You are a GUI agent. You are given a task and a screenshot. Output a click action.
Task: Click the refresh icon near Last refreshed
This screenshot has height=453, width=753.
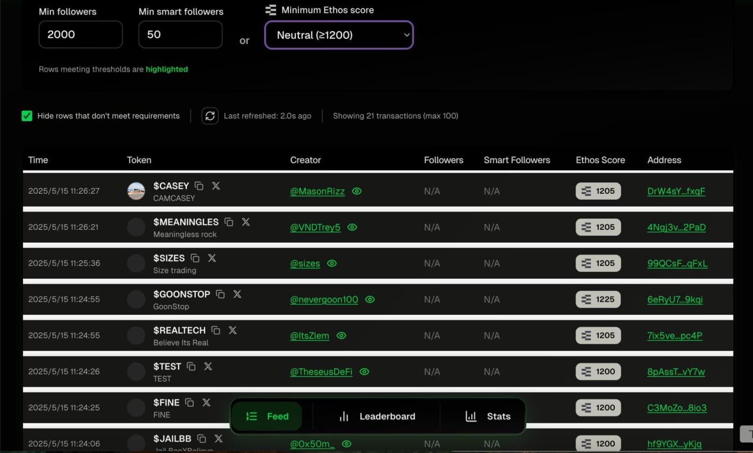tap(210, 116)
